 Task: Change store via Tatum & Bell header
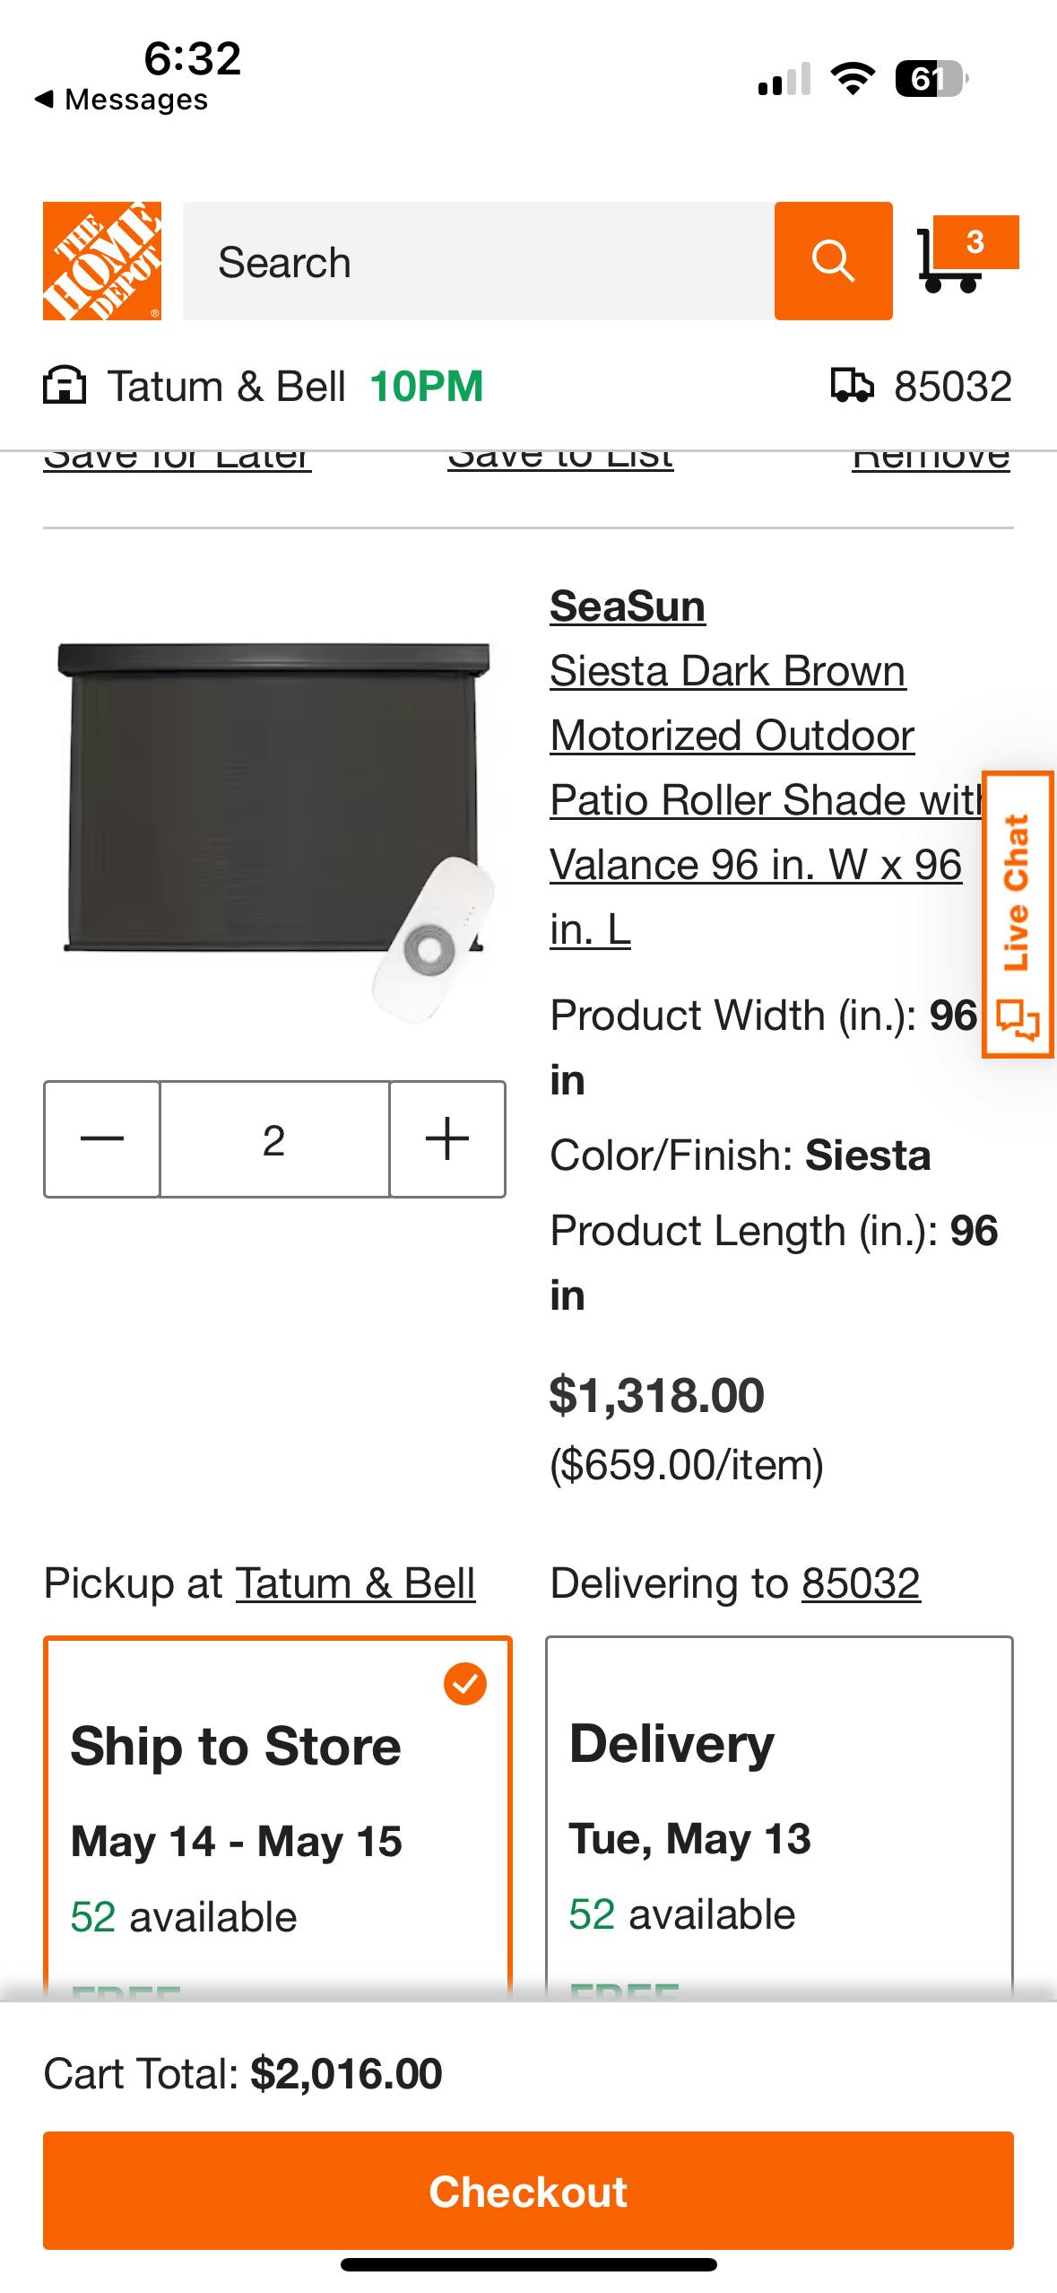[227, 387]
